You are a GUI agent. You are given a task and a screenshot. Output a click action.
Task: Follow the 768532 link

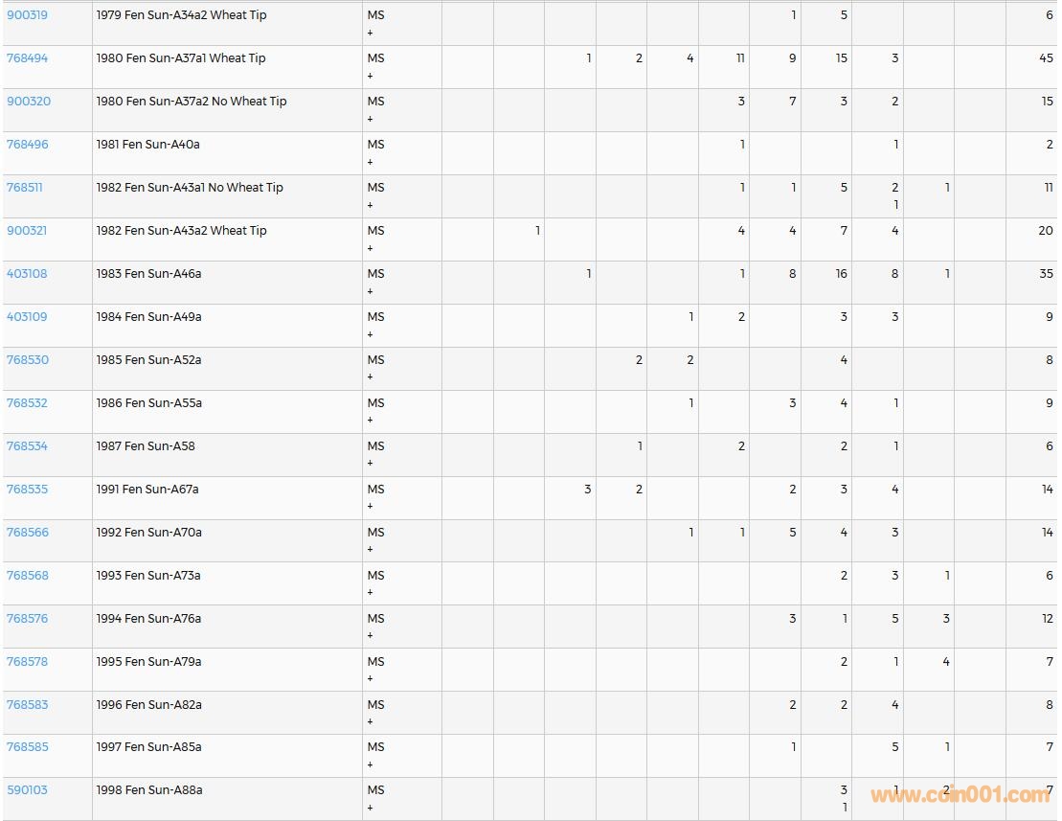[x=27, y=403]
